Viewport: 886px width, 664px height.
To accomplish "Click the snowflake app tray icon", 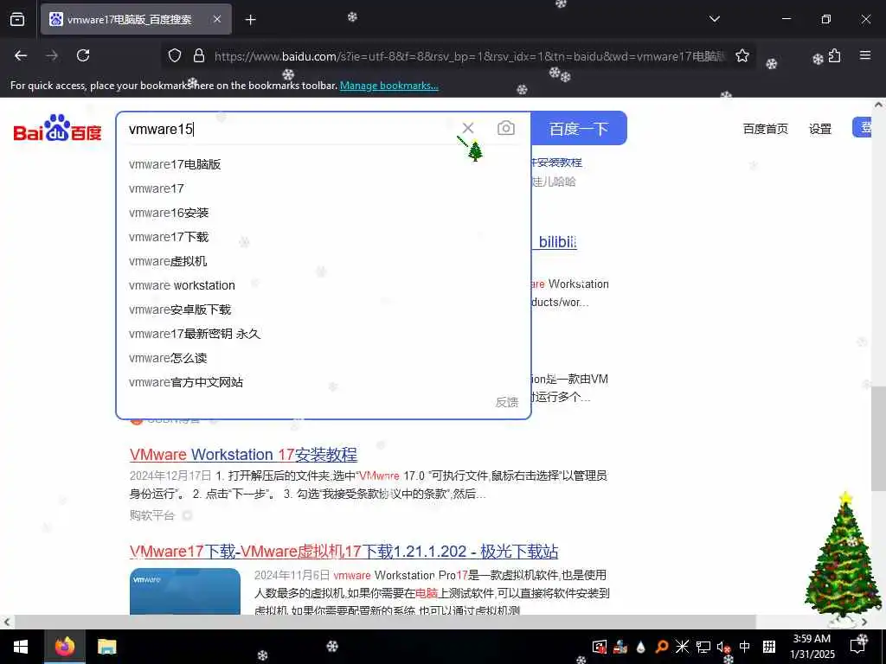I will click(682, 647).
